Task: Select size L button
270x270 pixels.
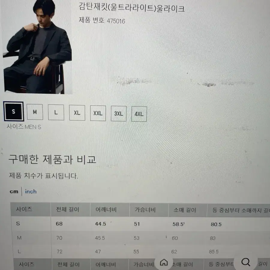Action: point(56,112)
